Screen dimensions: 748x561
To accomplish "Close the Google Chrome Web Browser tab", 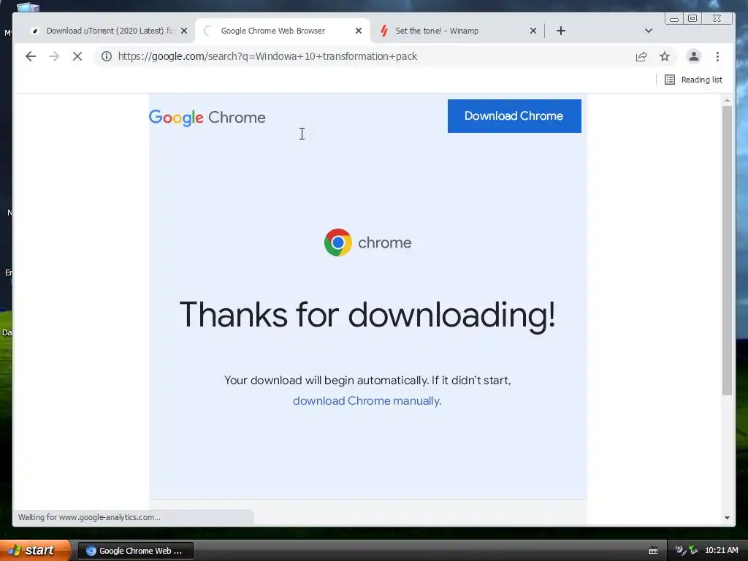I will click(359, 31).
